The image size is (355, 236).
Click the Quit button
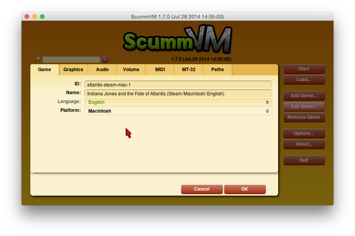click(x=304, y=160)
